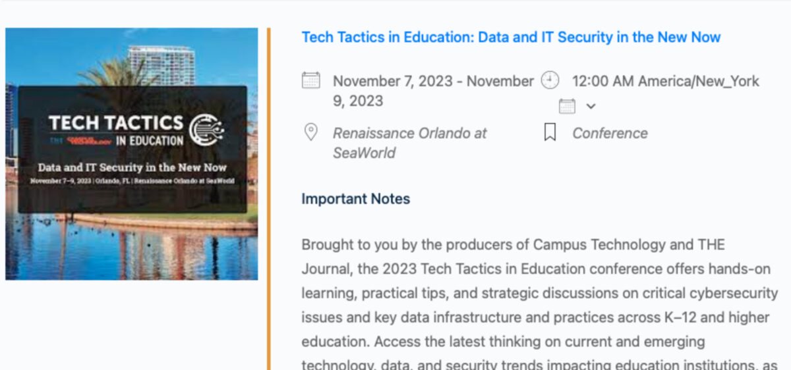Viewport: 791px width, 370px height.
Task: Open the Tech Tactics in Education event title link
Action: pyautogui.click(x=511, y=38)
